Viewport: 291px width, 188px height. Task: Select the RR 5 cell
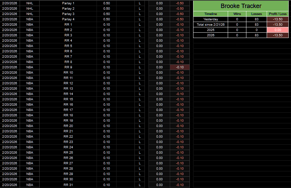pyautogui.click(x=68, y=46)
